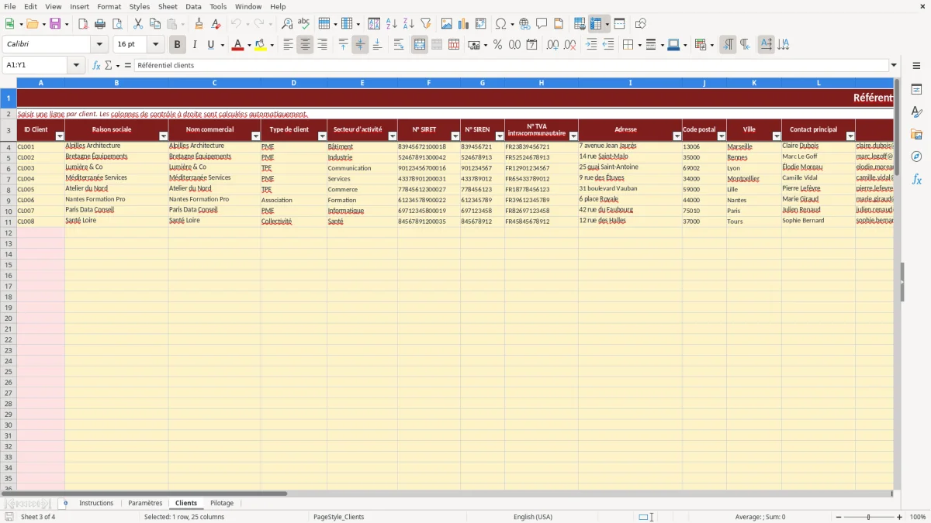Image resolution: width=931 pixels, height=523 pixels.
Task: Toggle Wrap Text
Action: (x=399, y=45)
